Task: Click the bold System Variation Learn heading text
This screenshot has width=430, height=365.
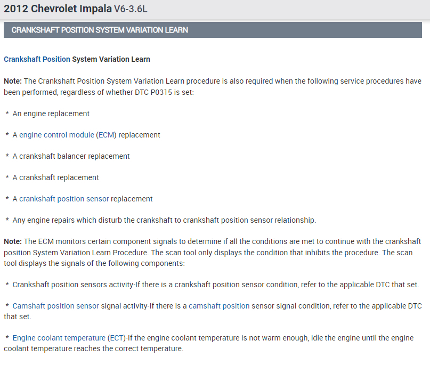Action: pyautogui.click(x=111, y=59)
